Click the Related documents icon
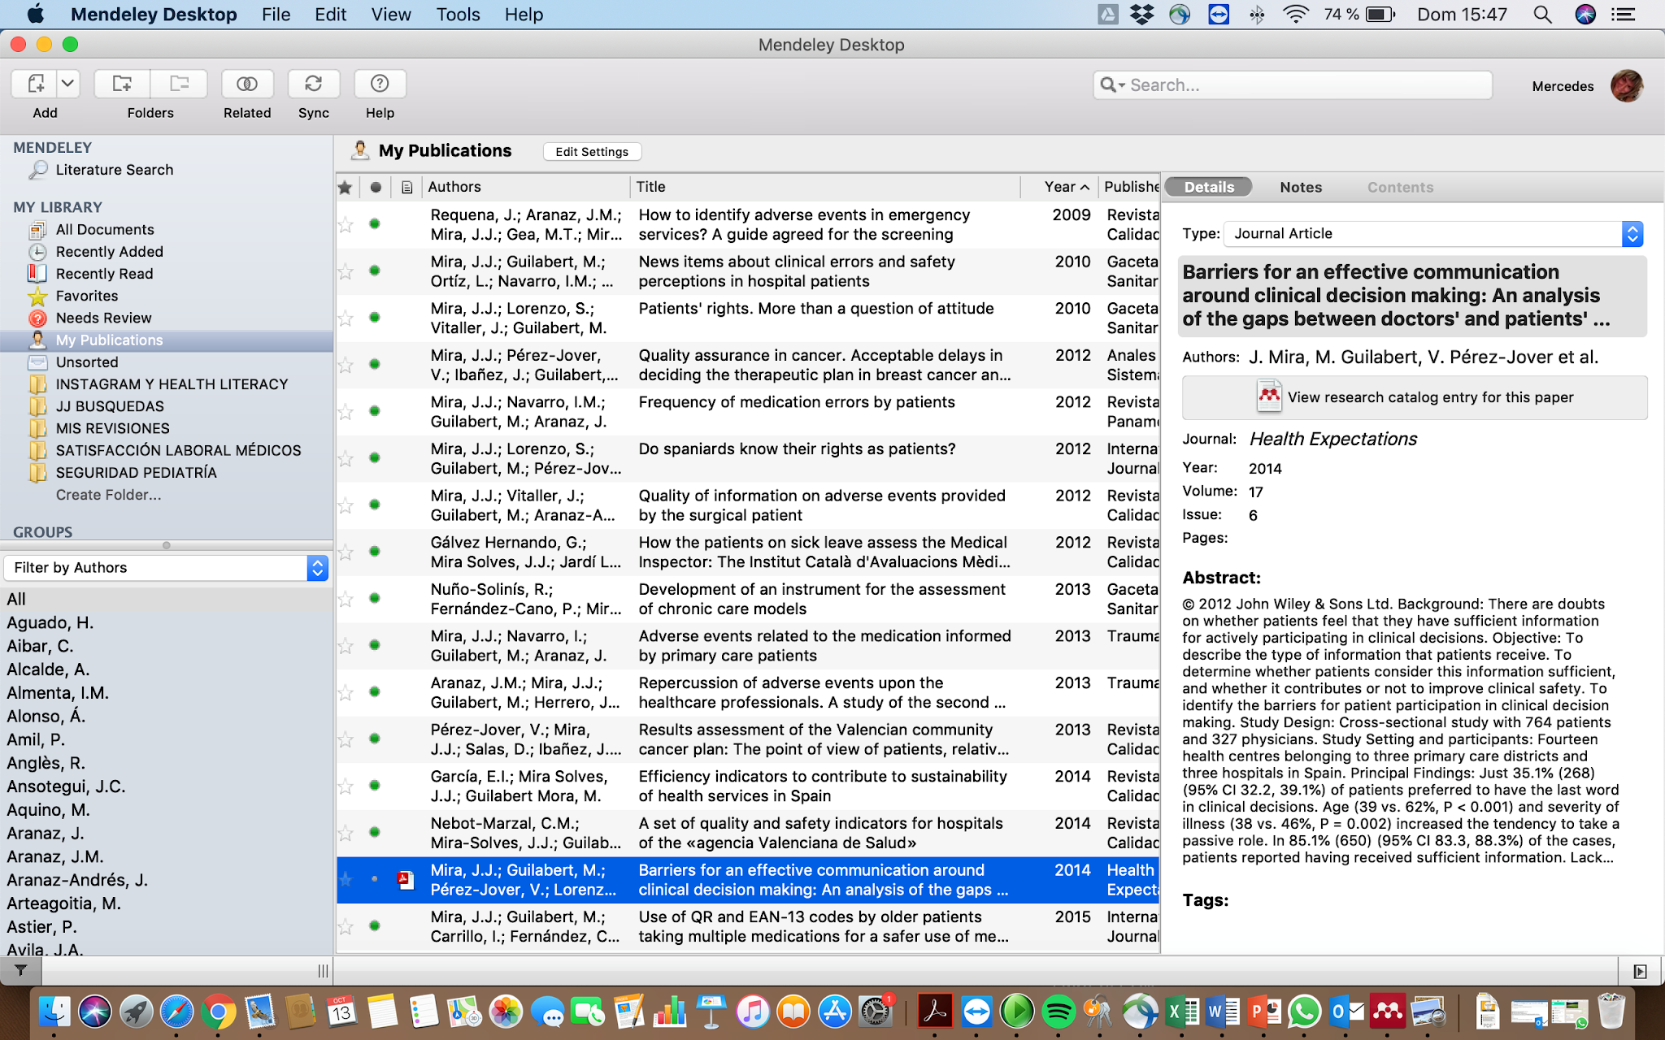 (247, 84)
